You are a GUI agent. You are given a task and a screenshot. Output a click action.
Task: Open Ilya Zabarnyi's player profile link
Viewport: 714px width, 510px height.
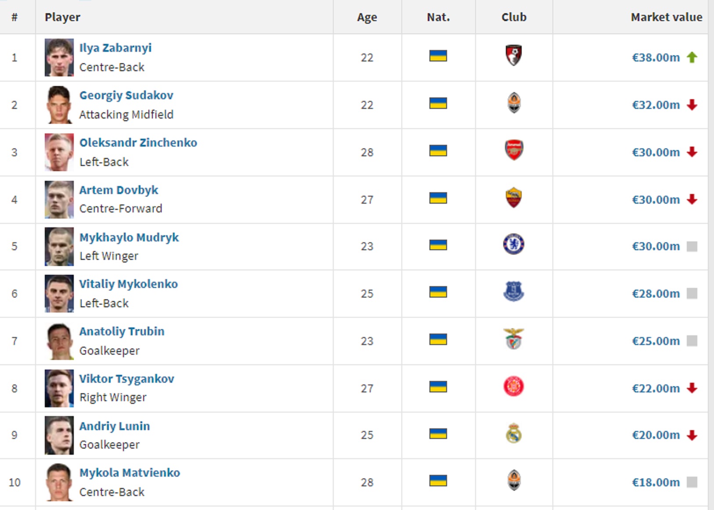(115, 48)
